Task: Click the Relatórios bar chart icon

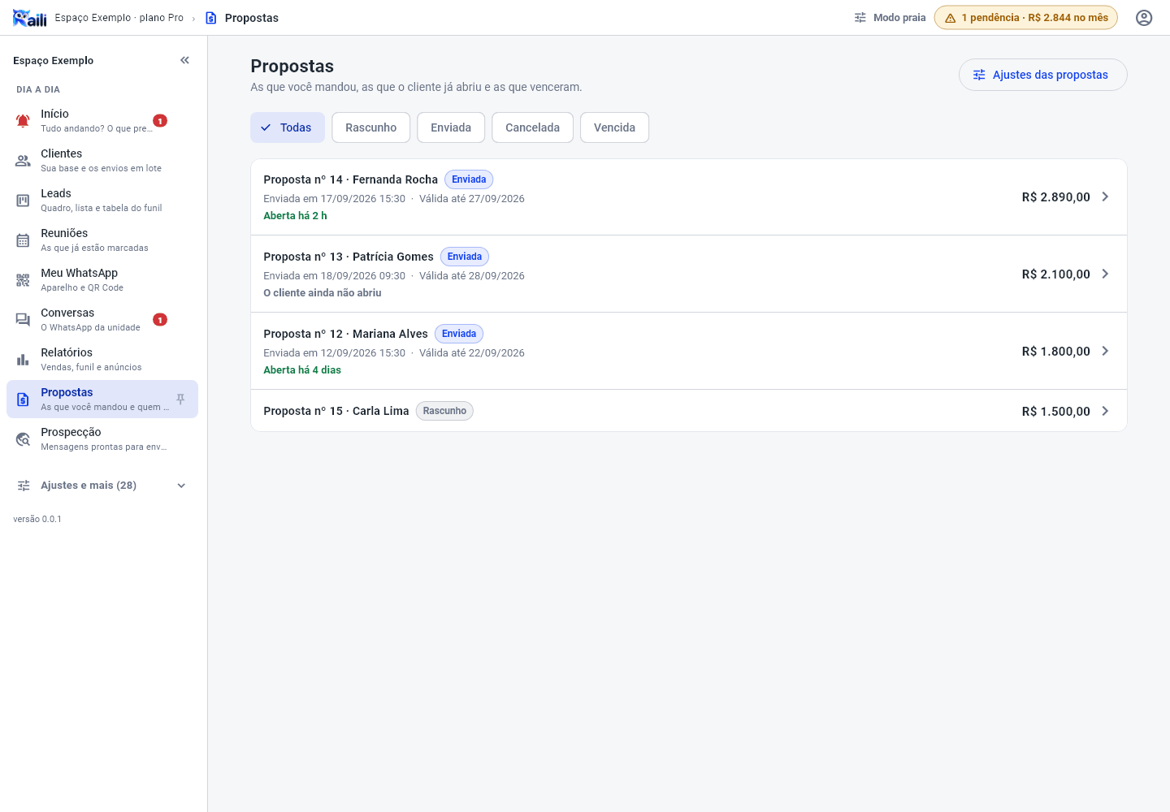Action: [x=23, y=360]
